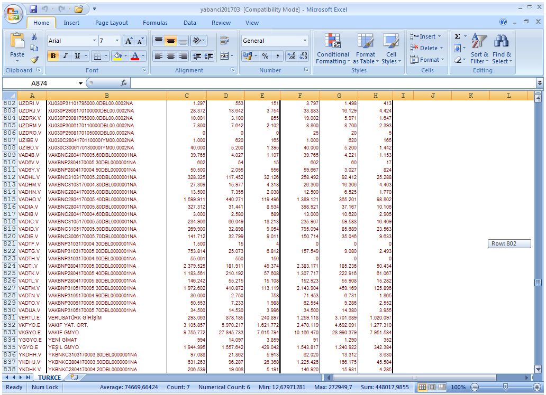Switch to Page Break Preview
Screen dimensions: 546x395
(x=442, y=387)
